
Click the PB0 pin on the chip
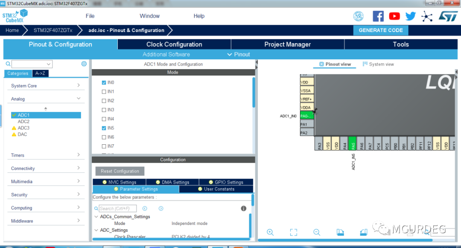tap(394, 143)
